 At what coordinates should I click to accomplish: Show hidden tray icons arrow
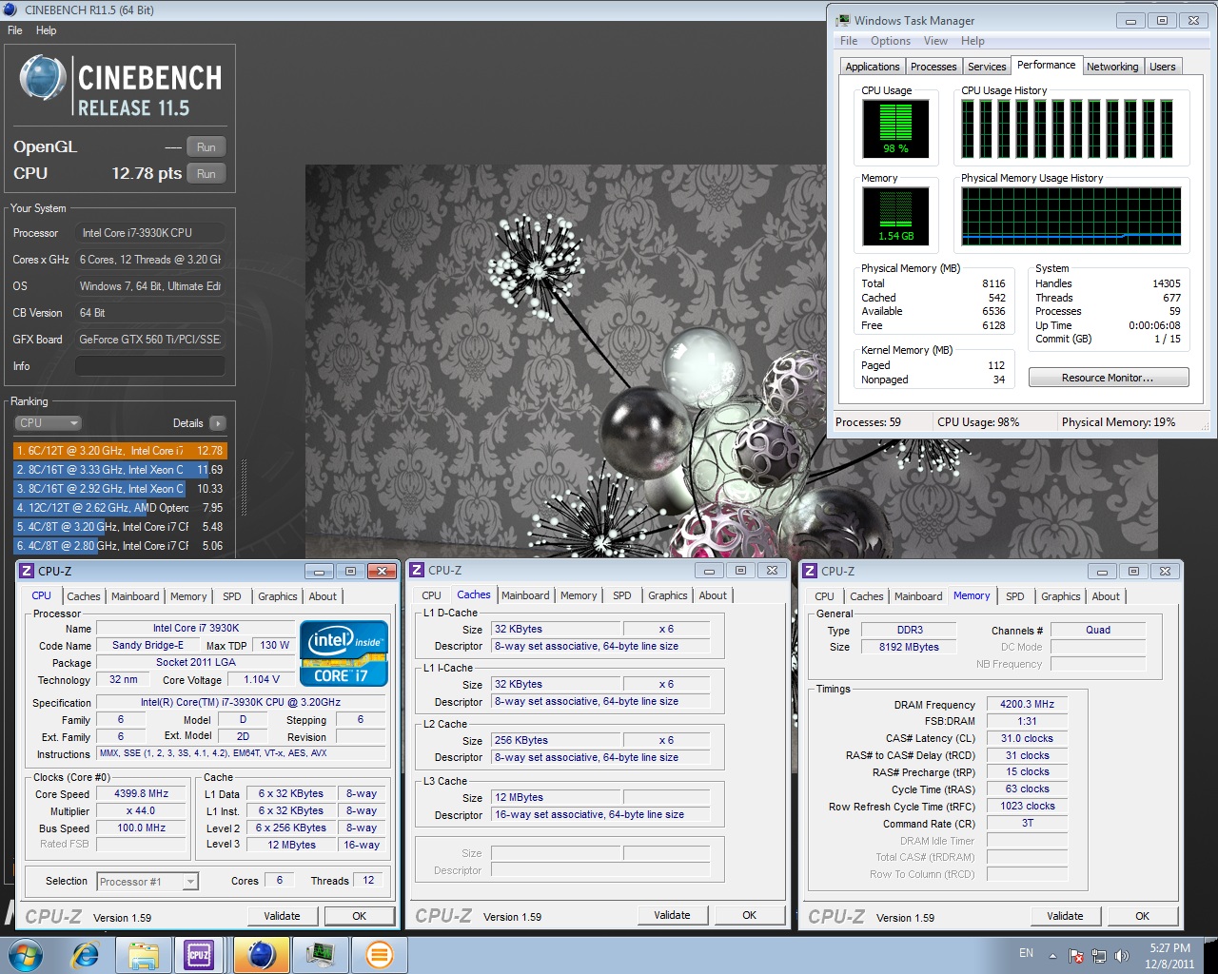pos(1052,956)
